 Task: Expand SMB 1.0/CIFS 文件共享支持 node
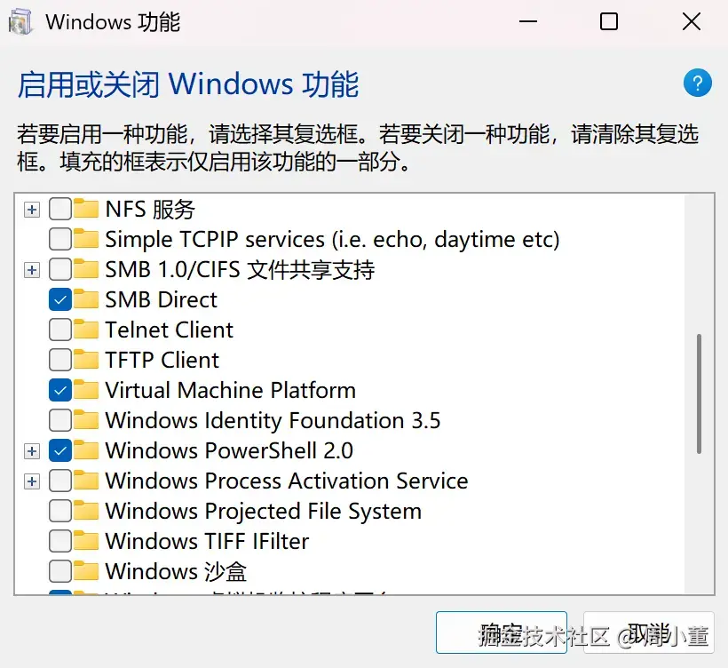32,270
